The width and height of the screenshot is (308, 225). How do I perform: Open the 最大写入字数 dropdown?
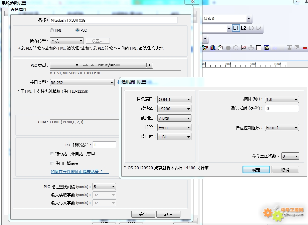point(104,203)
